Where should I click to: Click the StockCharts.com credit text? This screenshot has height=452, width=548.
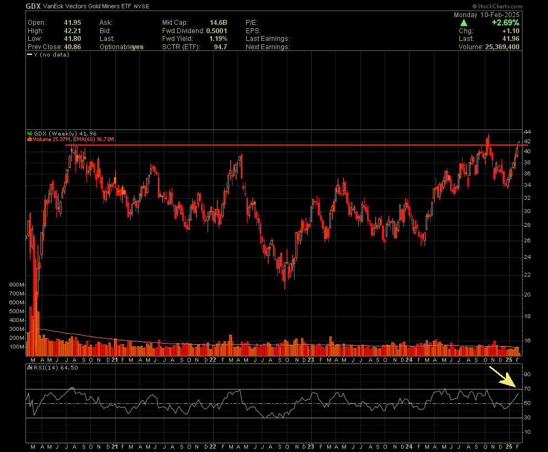click(497, 6)
